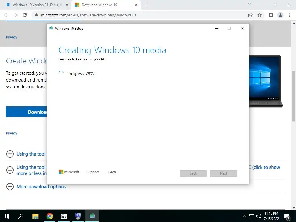Open the Legal link in setup

pos(112,172)
